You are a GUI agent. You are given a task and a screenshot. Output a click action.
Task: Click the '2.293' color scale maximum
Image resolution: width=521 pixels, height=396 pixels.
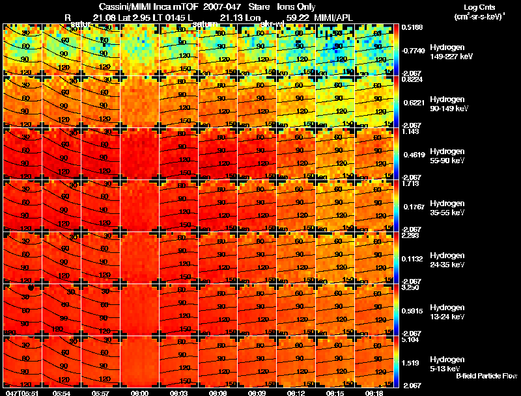click(410, 235)
